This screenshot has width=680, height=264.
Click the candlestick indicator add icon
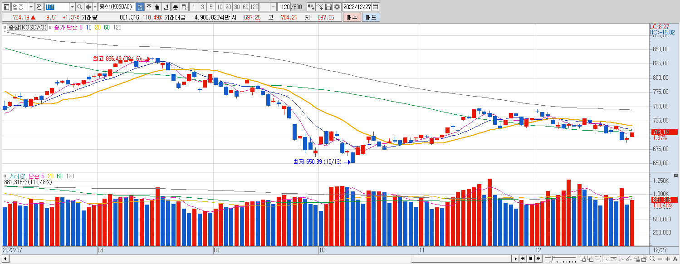[311, 7]
